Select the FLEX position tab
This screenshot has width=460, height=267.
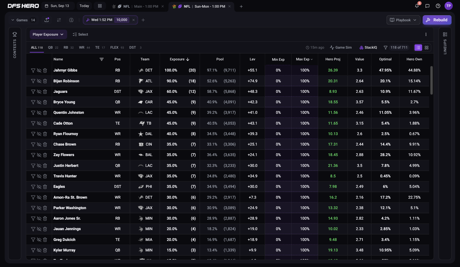tap(117, 47)
